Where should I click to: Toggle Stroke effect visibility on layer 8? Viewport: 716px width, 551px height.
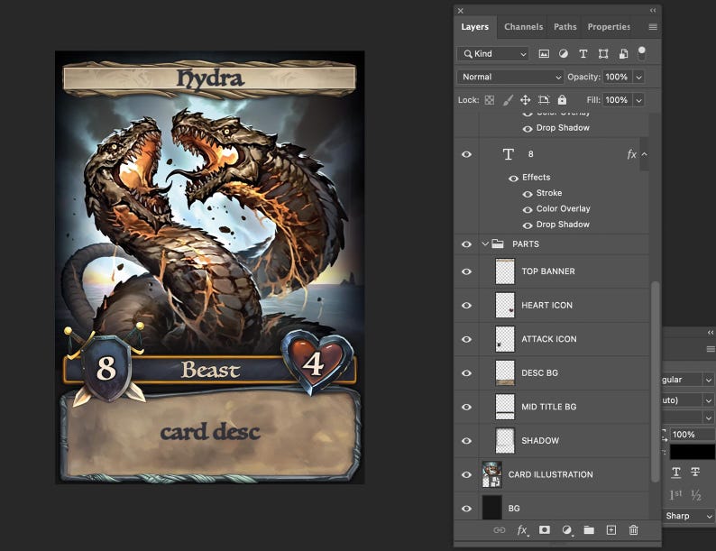click(528, 194)
